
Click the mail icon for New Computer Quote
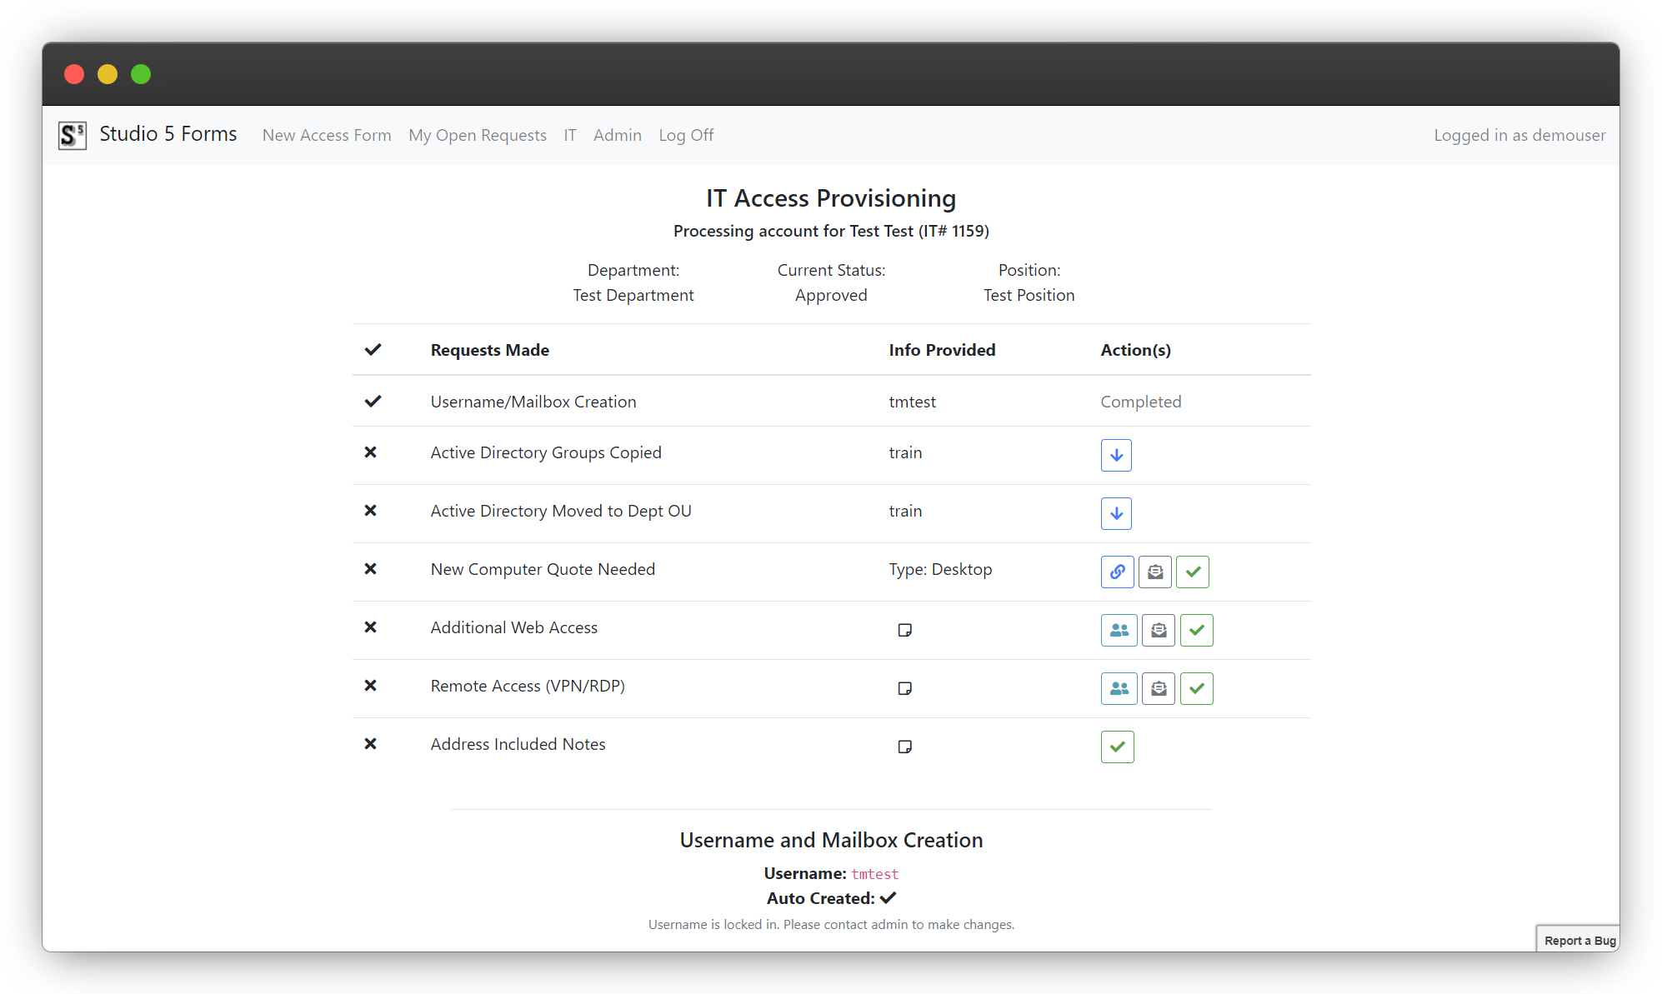(1155, 572)
